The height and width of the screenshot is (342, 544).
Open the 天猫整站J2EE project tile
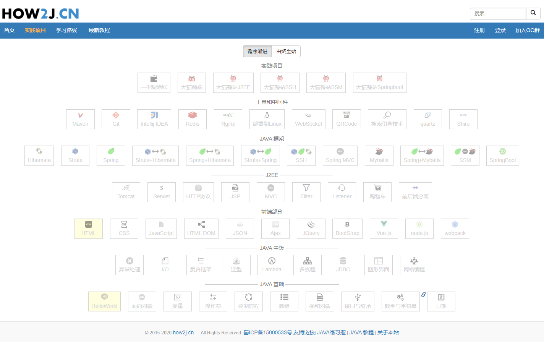coord(233,83)
